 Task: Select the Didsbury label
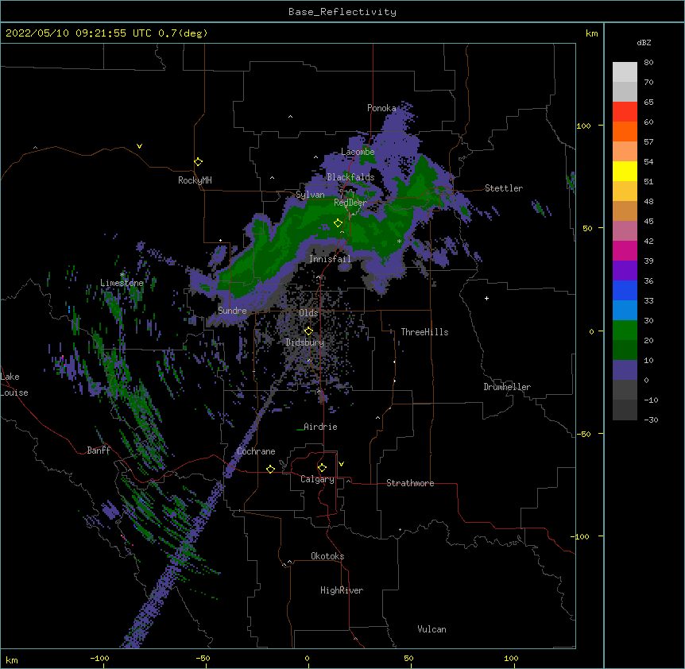[305, 342]
